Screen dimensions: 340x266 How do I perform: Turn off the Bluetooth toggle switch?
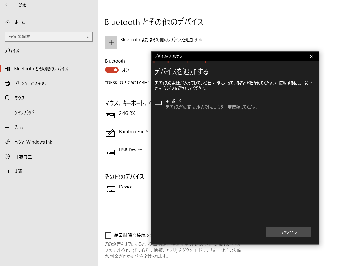point(112,70)
